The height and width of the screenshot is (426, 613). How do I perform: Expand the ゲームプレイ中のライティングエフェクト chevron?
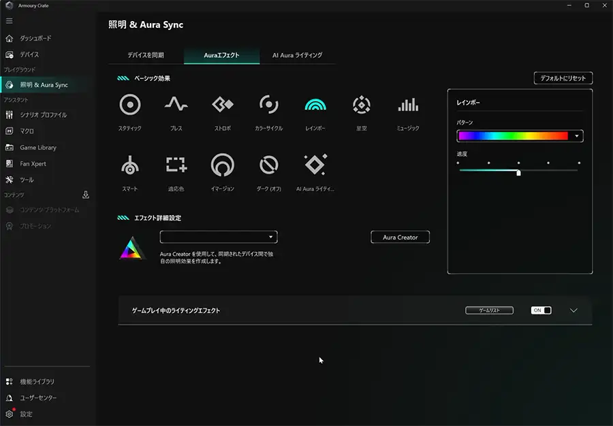[x=573, y=310]
